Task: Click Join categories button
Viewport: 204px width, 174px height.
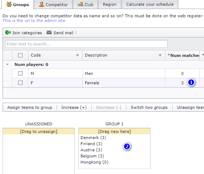Action: [x=23, y=32]
